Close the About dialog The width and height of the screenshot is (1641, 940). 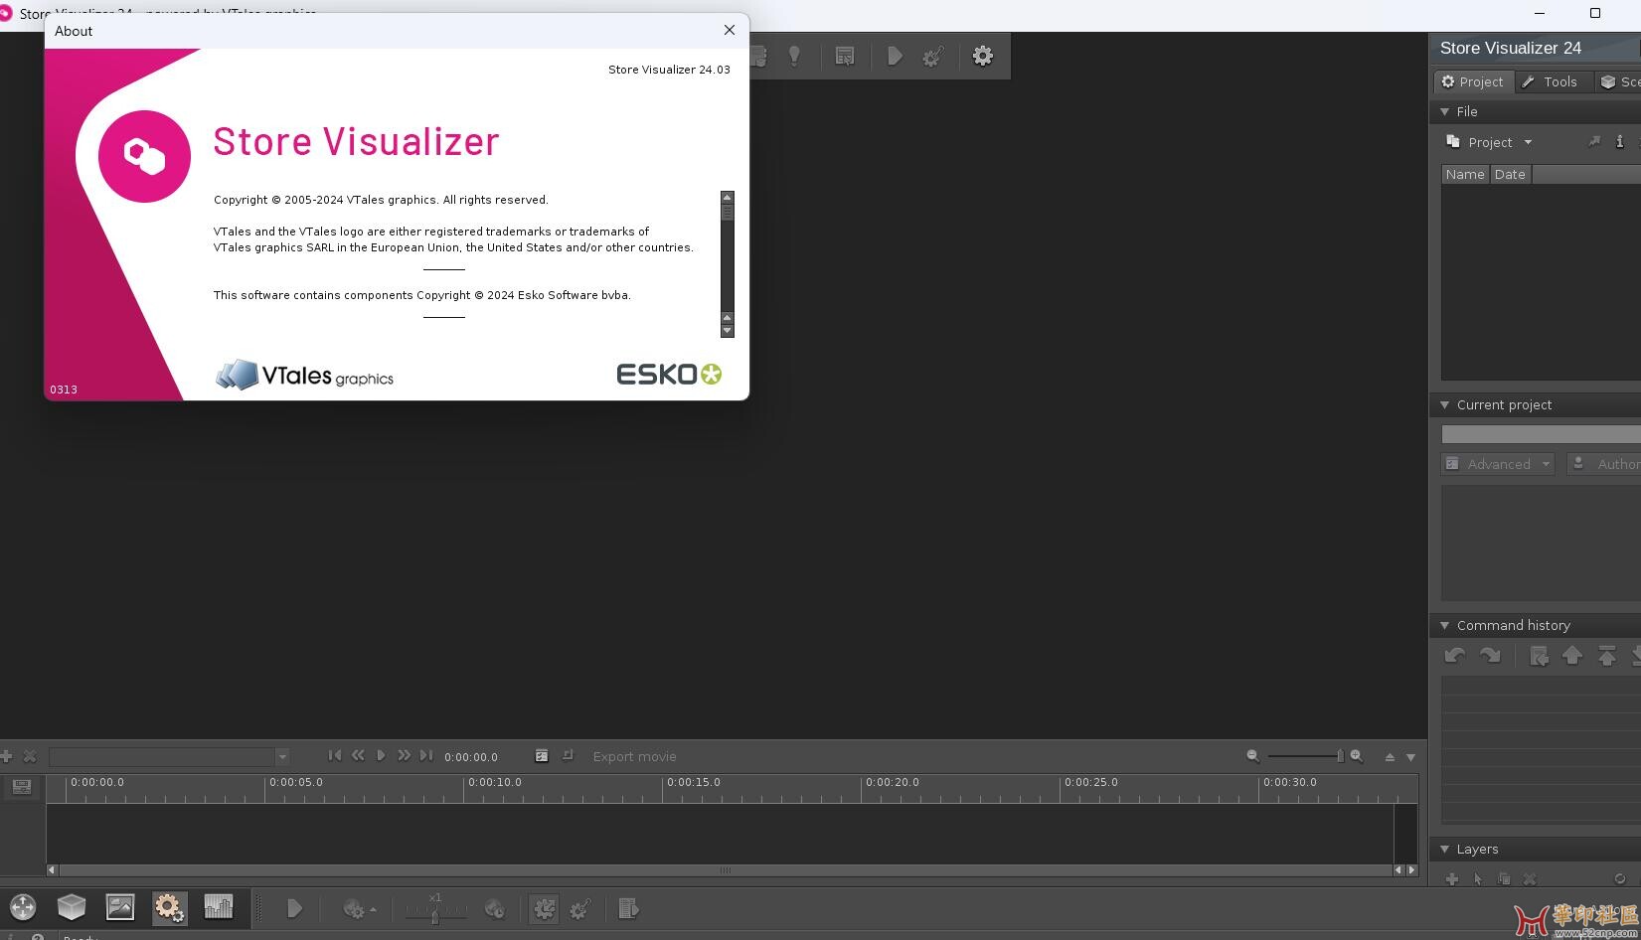[730, 31]
